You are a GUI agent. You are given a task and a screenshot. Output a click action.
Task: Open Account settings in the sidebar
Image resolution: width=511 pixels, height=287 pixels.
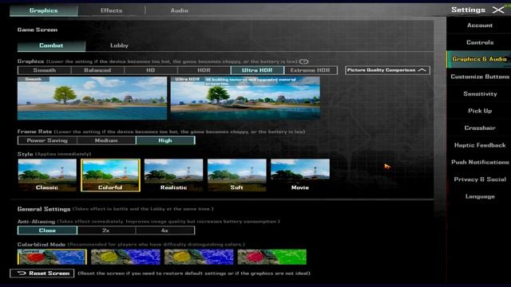pyautogui.click(x=479, y=25)
